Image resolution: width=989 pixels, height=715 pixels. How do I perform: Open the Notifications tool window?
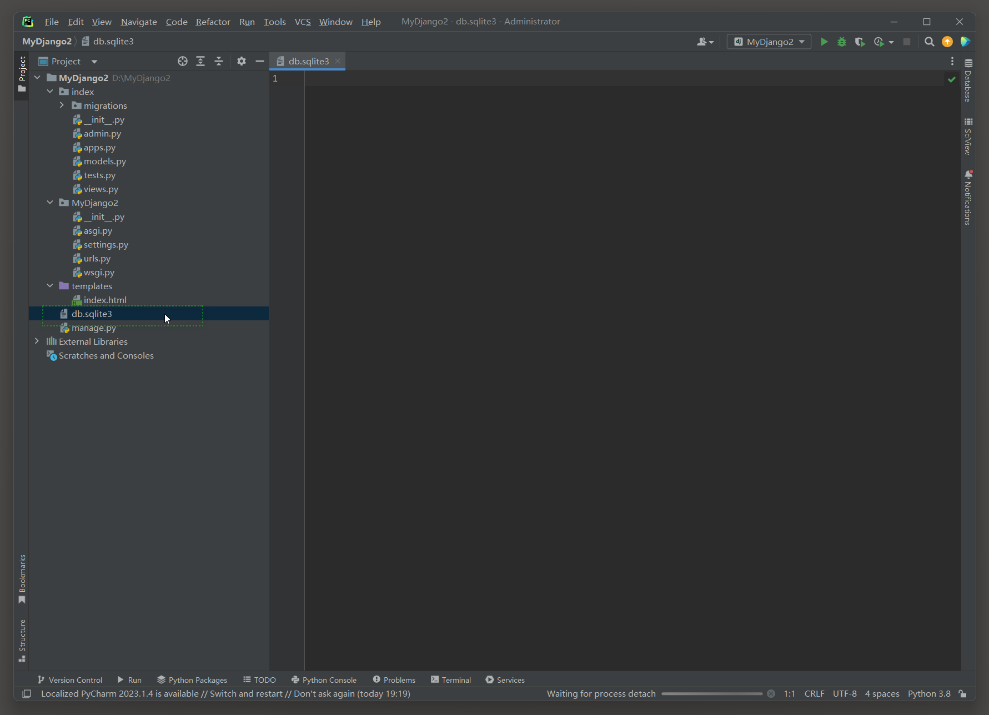point(968,198)
